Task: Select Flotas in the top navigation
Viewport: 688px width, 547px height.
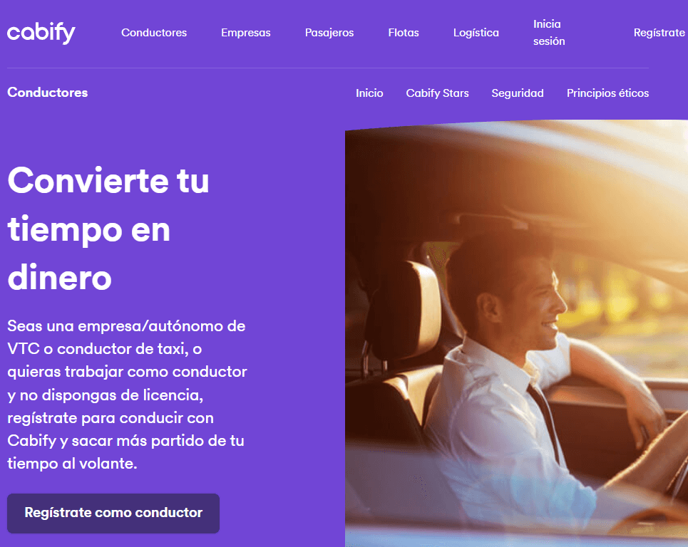Action: tap(404, 33)
